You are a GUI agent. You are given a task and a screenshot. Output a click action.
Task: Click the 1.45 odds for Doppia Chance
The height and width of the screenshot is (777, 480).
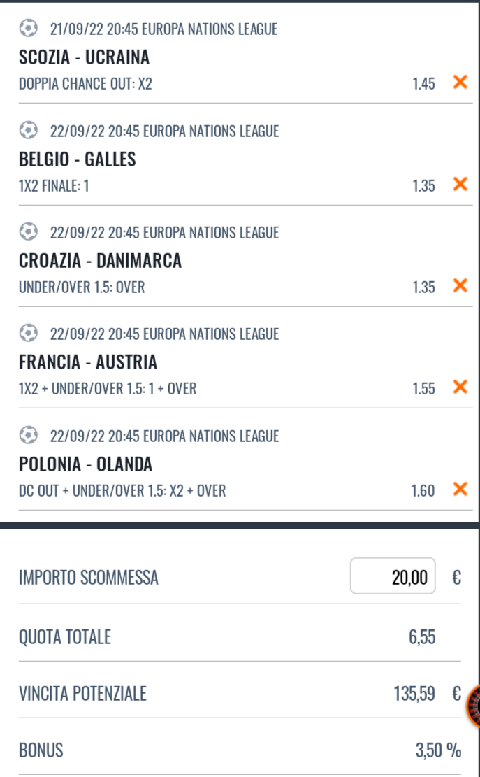[x=423, y=84]
